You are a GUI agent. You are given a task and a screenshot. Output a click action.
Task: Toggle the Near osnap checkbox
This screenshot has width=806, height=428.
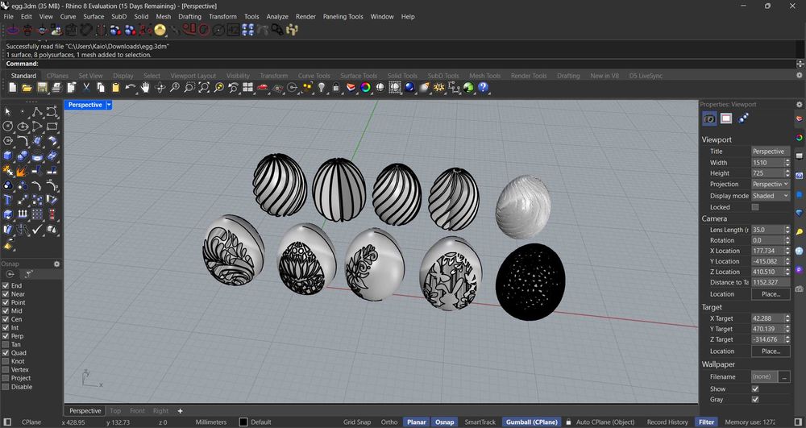[x=6, y=294]
